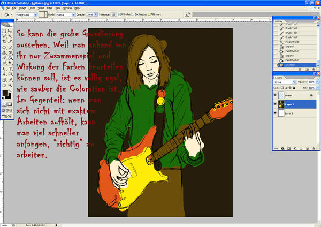The height and width of the screenshot is (227, 321).
Task: Open Layers panel Fill arrow
Action: [317, 88]
